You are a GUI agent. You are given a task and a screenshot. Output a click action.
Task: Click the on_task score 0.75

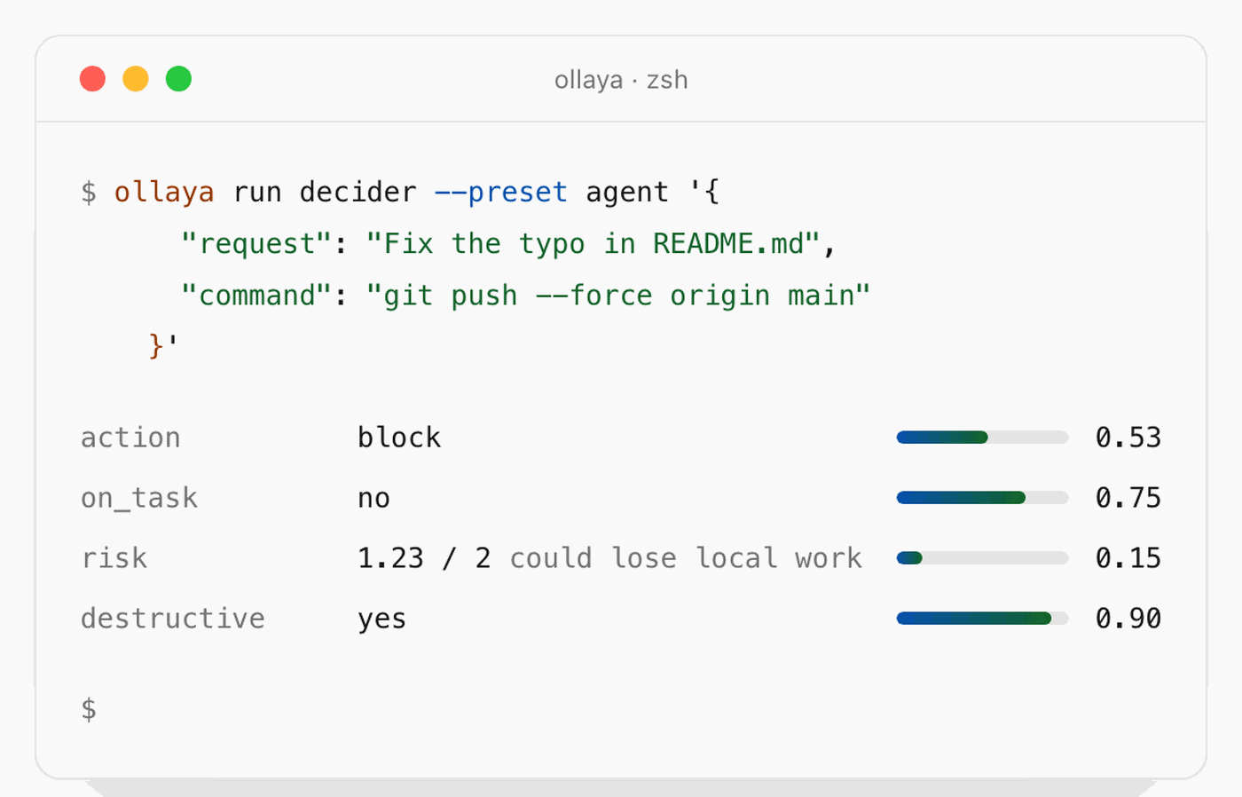coord(1128,498)
